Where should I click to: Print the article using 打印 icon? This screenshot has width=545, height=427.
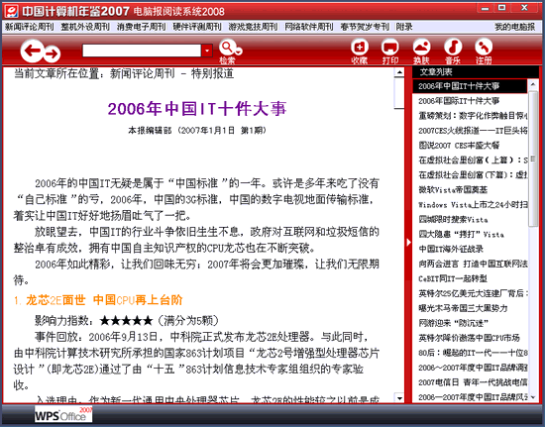tap(390, 51)
